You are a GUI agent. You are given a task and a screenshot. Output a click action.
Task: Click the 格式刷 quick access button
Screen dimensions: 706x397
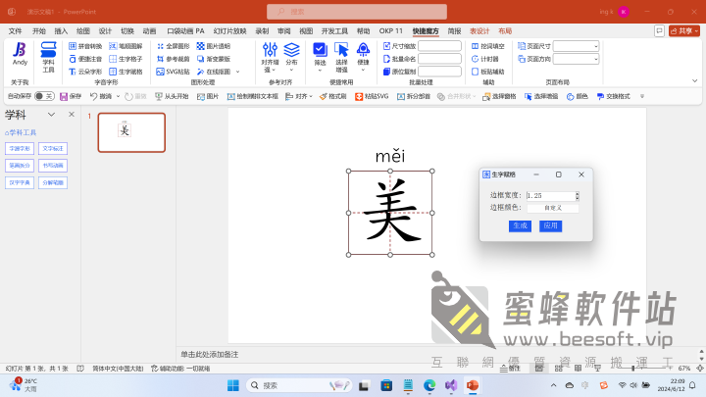[x=332, y=96]
